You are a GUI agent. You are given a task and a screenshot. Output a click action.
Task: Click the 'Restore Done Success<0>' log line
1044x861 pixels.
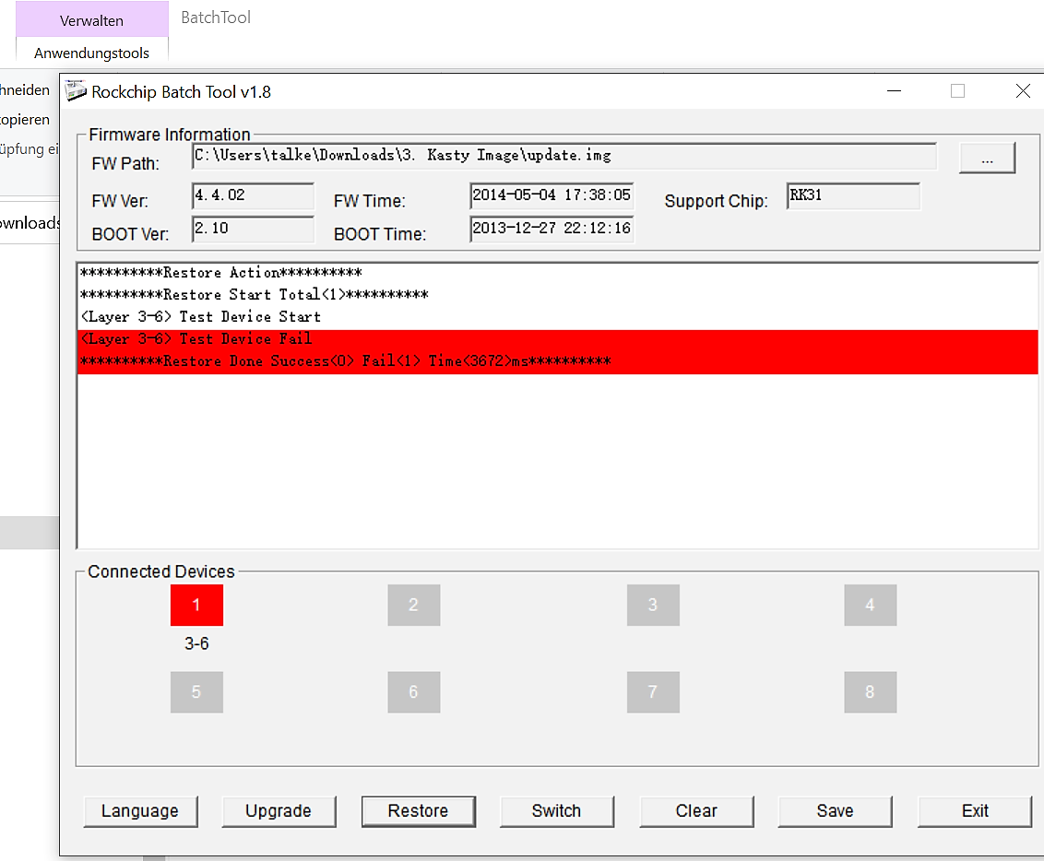pyautogui.click(x=558, y=362)
